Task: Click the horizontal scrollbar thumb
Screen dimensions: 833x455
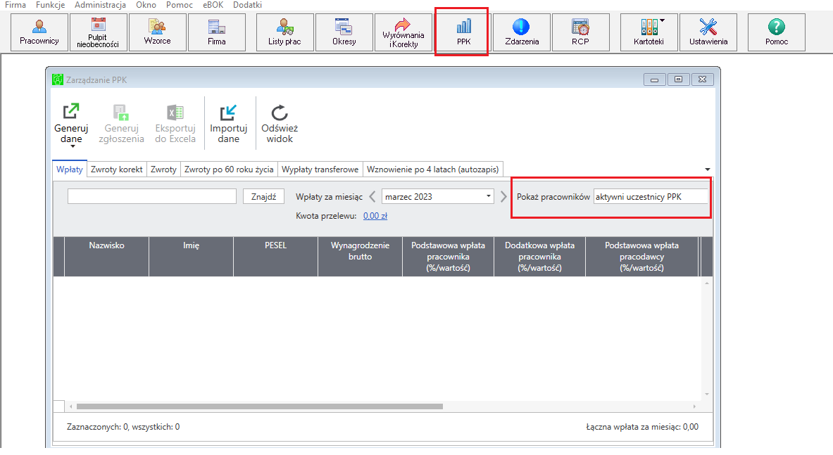Action: click(x=259, y=406)
